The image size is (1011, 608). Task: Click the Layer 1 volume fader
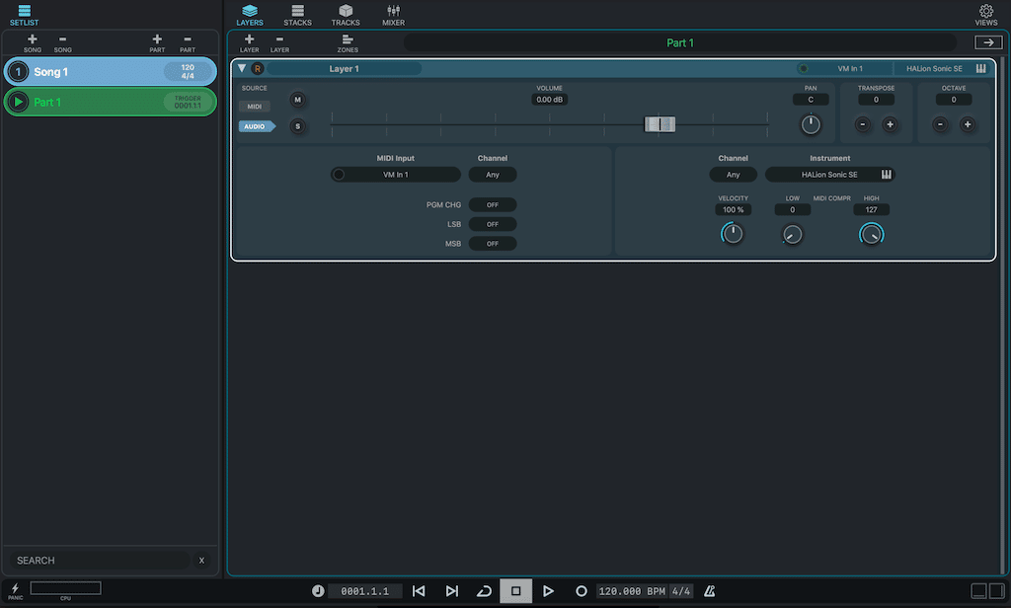660,124
